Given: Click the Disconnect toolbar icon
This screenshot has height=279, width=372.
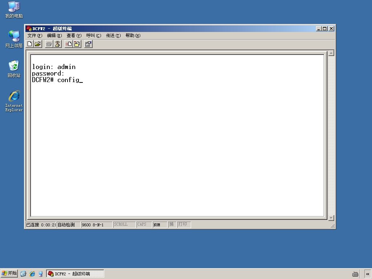Looking at the screenshot, I should [57, 44].
